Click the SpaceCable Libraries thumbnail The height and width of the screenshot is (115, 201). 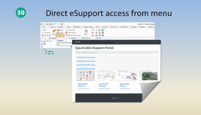[86, 76]
